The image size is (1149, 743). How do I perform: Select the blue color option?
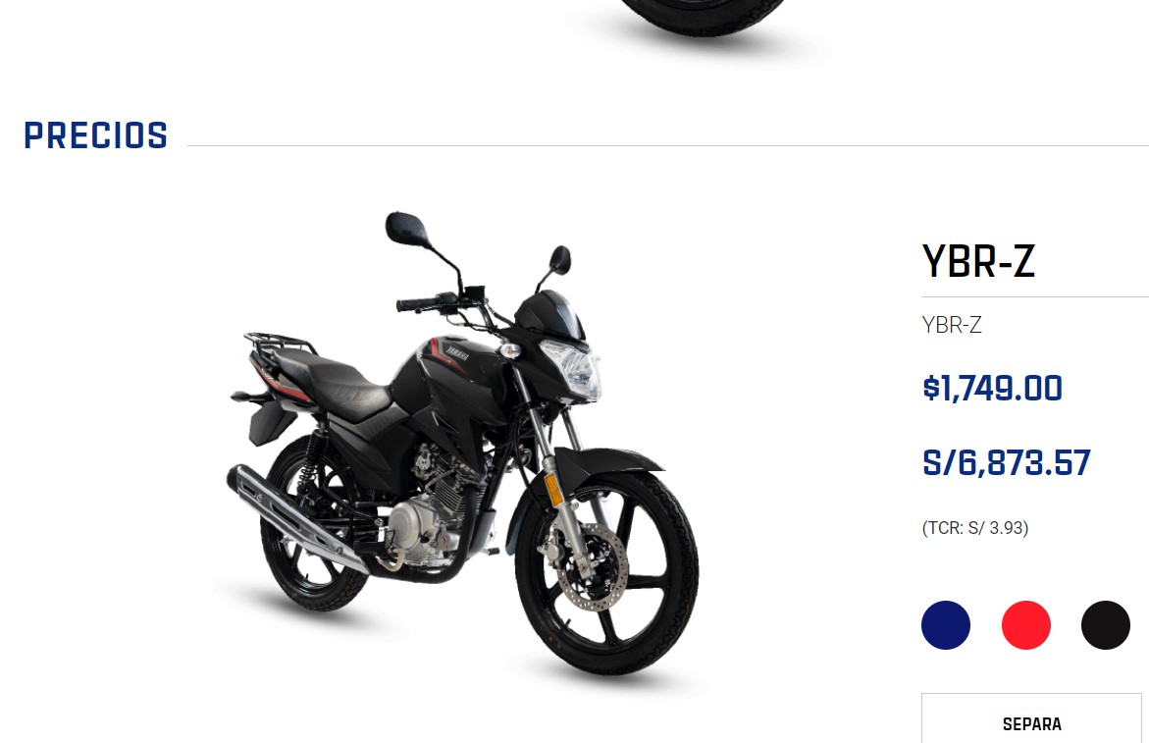coord(945,625)
